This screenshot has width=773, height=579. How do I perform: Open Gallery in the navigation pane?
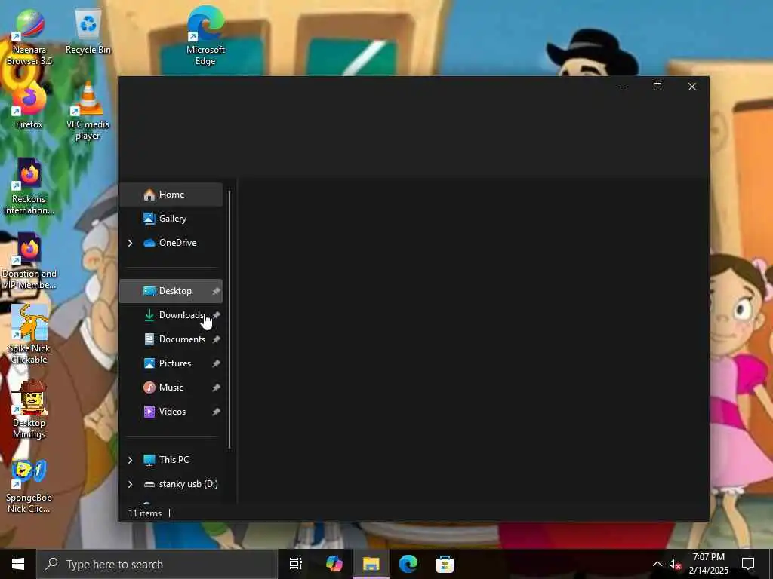171,219
